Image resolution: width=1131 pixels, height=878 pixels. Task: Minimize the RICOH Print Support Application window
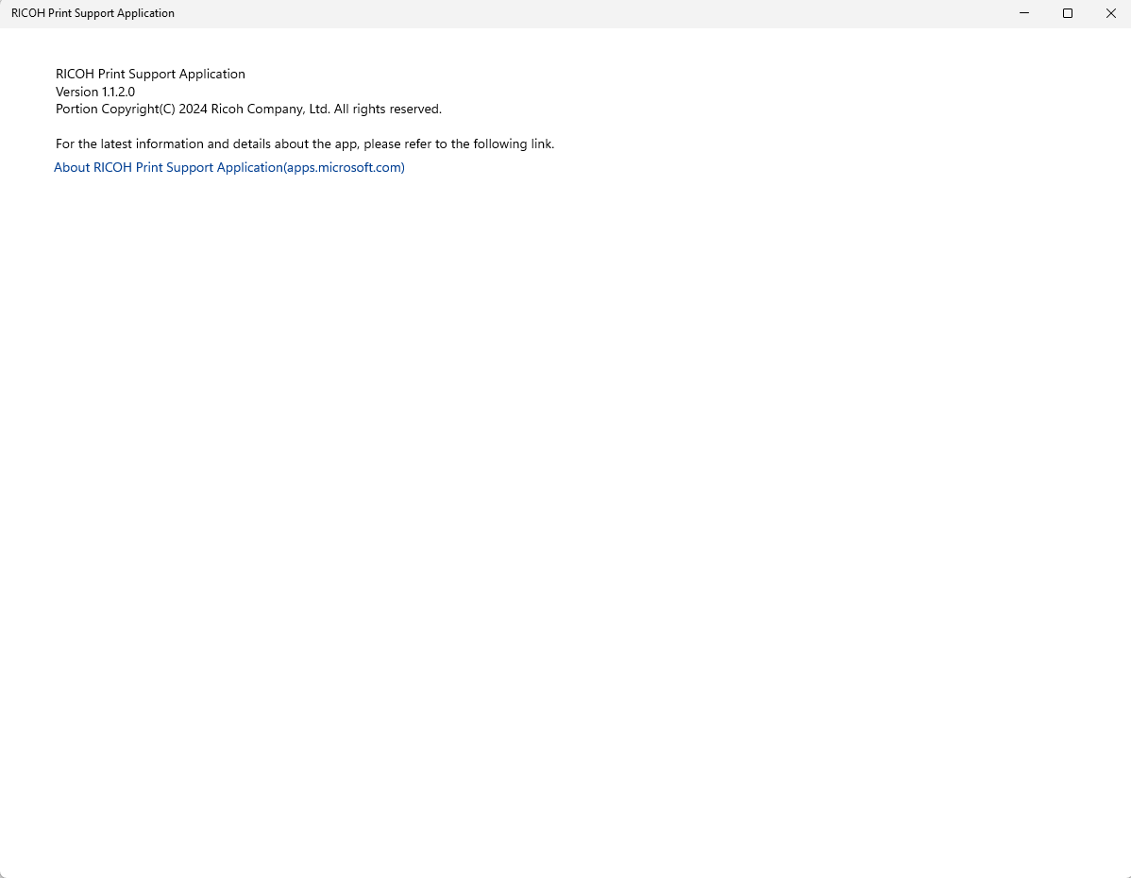click(1024, 13)
